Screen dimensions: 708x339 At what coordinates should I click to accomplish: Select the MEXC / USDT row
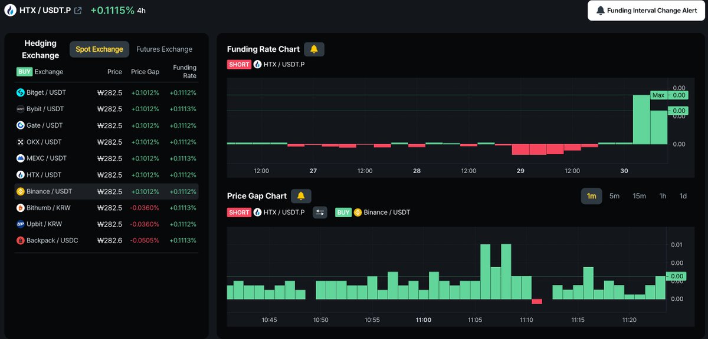pyautogui.click(x=106, y=158)
